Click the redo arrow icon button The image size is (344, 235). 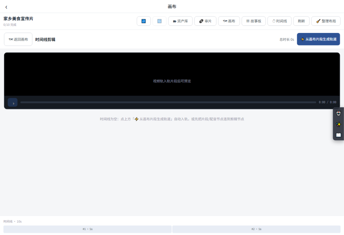[159, 21]
